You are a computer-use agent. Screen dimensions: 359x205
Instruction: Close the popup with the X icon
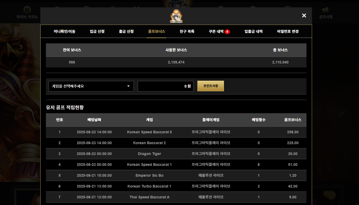pos(304,16)
